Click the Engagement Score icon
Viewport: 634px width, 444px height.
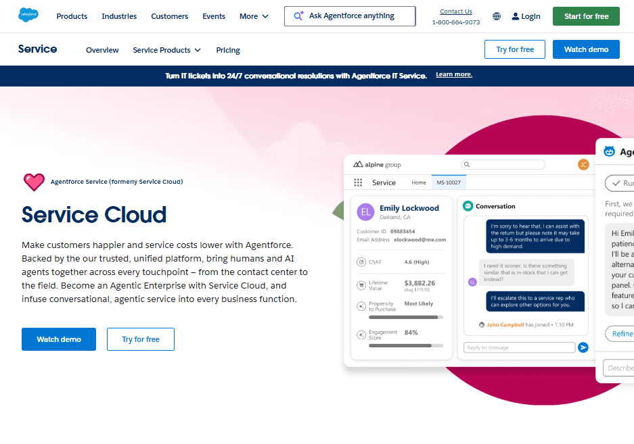click(x=361, y=335)
